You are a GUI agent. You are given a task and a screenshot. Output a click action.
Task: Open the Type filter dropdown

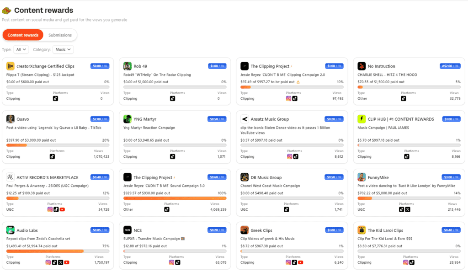coord(21,49)
